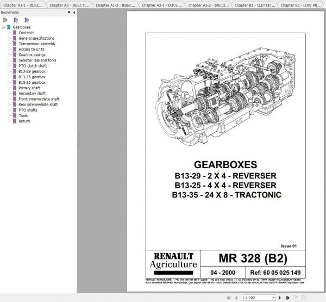Image resolution: width=326 pixels, height=302 pixels.
Task: Open the Front intermediate shaft bookmark
Action: 39,99
